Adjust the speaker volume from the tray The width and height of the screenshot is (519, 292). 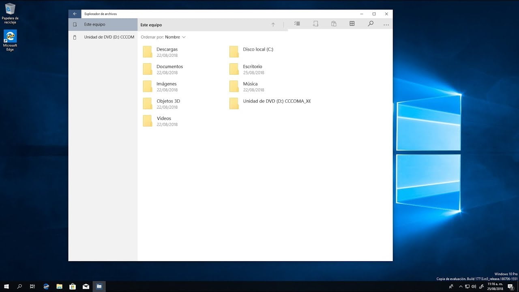point(474,286)
